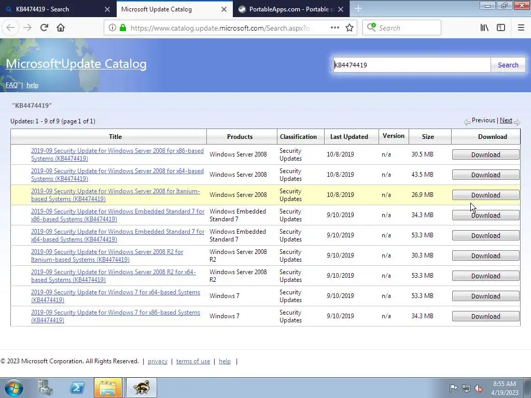Click into the KB4474419 catalog search field
The image size is (531, 398).
coord(412,65)
